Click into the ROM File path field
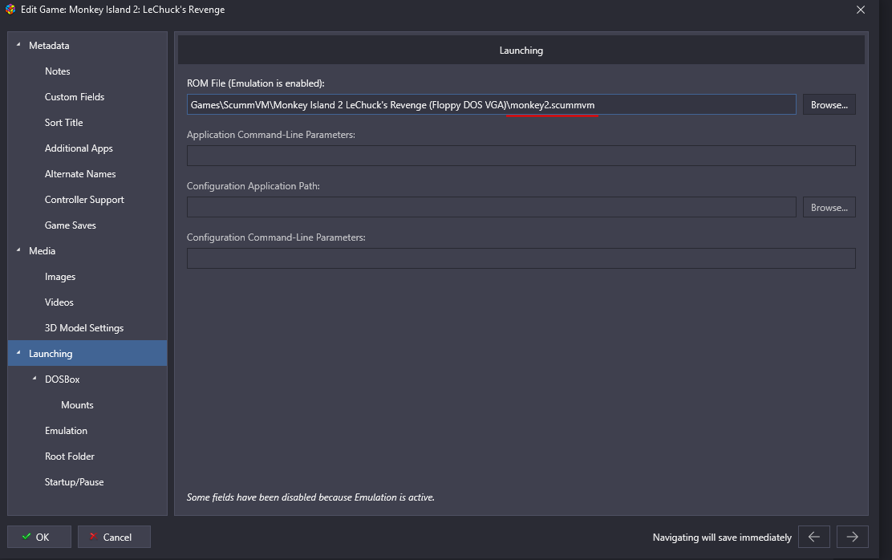This screenshot has width=892, height=560. click(x=491, y=105)
